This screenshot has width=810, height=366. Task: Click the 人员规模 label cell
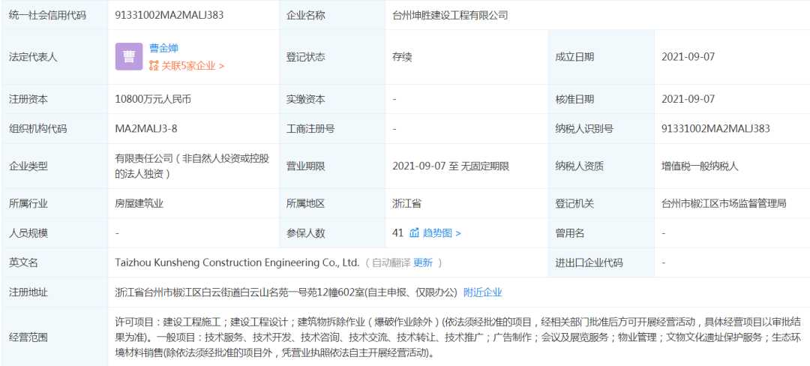click(x=55, y=232)
